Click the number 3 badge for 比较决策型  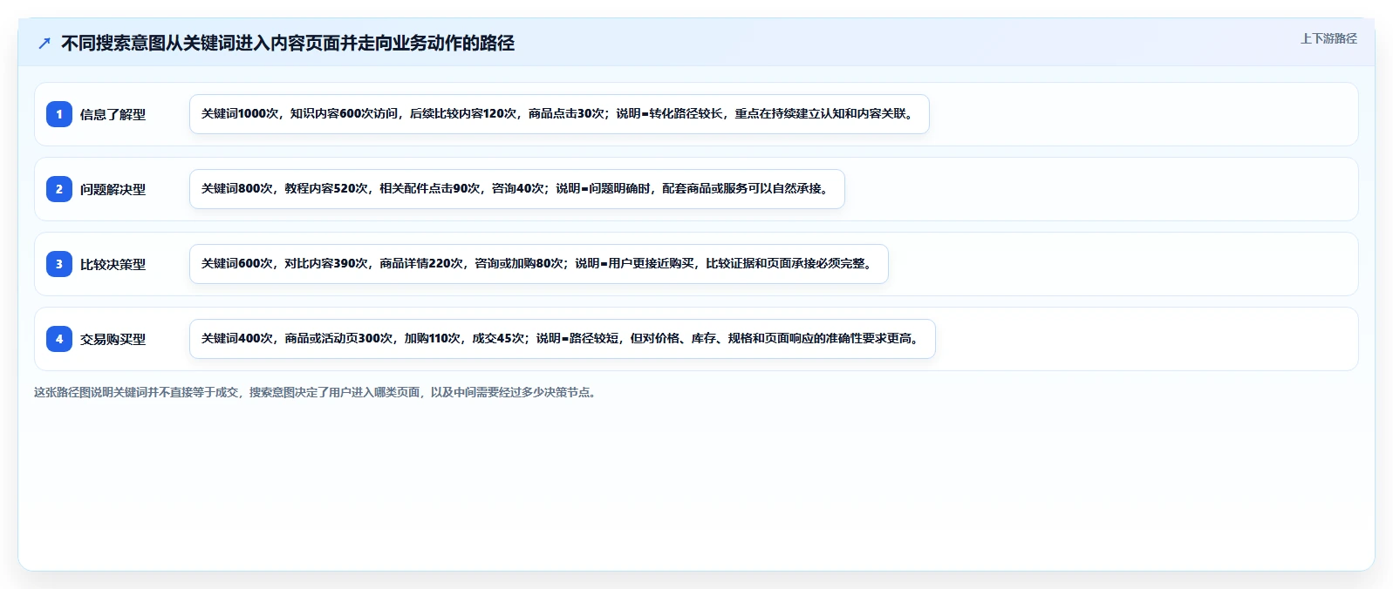(x=59, y=264)
